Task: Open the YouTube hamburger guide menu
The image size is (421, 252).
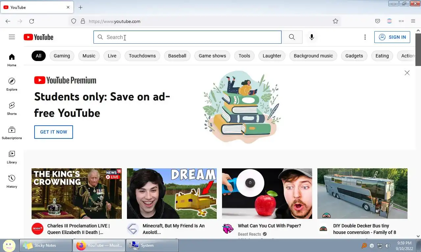Action: click(x=12, y=37)
